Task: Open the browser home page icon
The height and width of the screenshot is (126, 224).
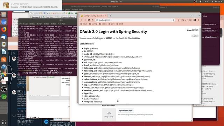Action: (x=92, y=20)
